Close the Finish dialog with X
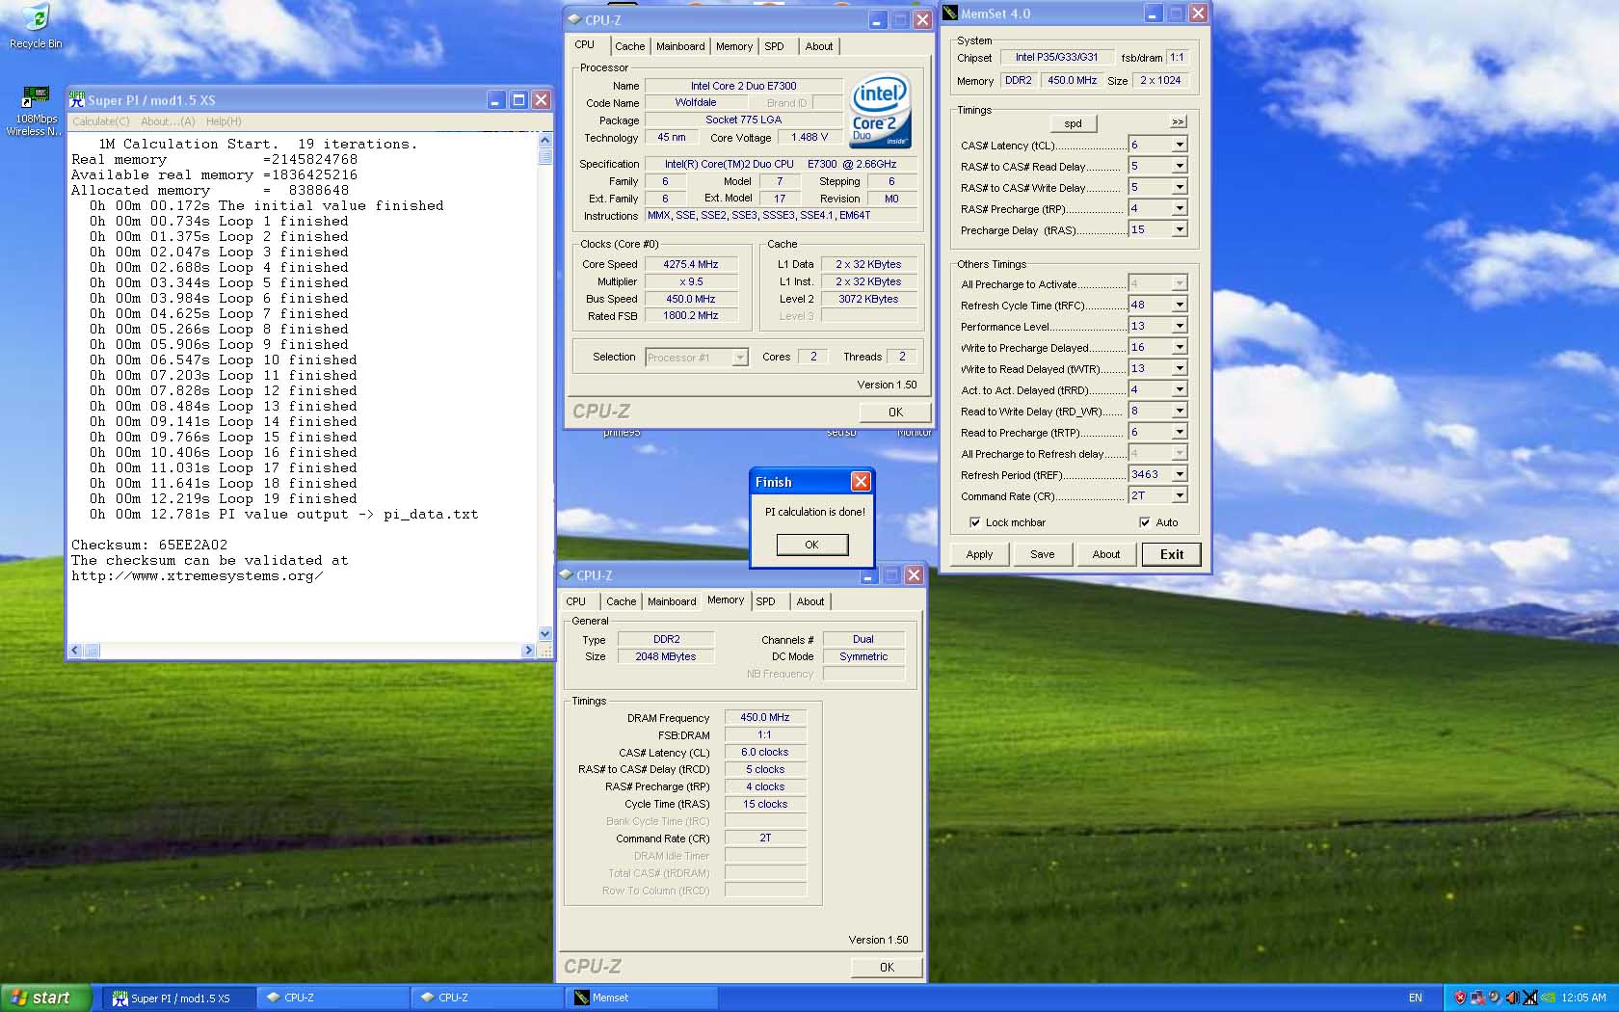Image resolution: width=1619 pixels, height=1012 pixels. 861,481
